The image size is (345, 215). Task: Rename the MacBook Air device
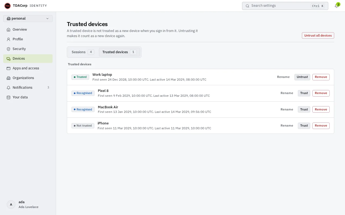pos(287,109)
